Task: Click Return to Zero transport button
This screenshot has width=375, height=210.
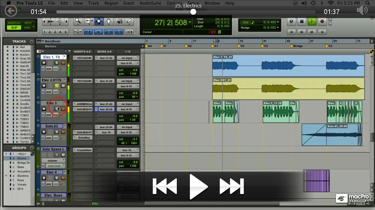Action: pos(292,32)
